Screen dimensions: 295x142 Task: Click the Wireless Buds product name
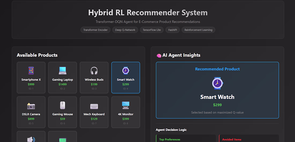(94, 80)
